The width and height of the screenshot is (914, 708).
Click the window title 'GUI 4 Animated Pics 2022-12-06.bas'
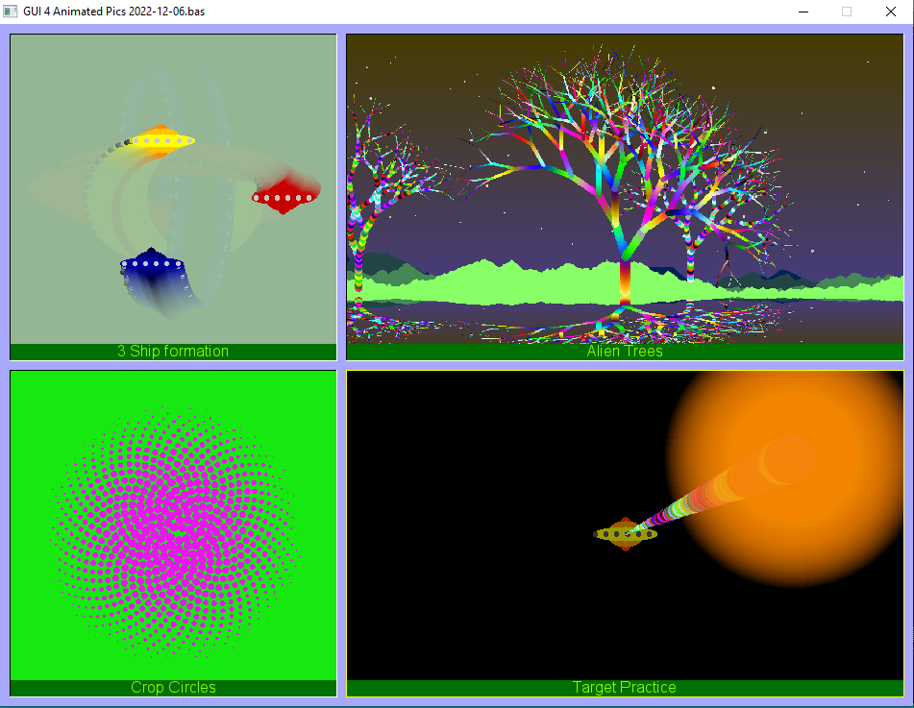click(113, 12)
